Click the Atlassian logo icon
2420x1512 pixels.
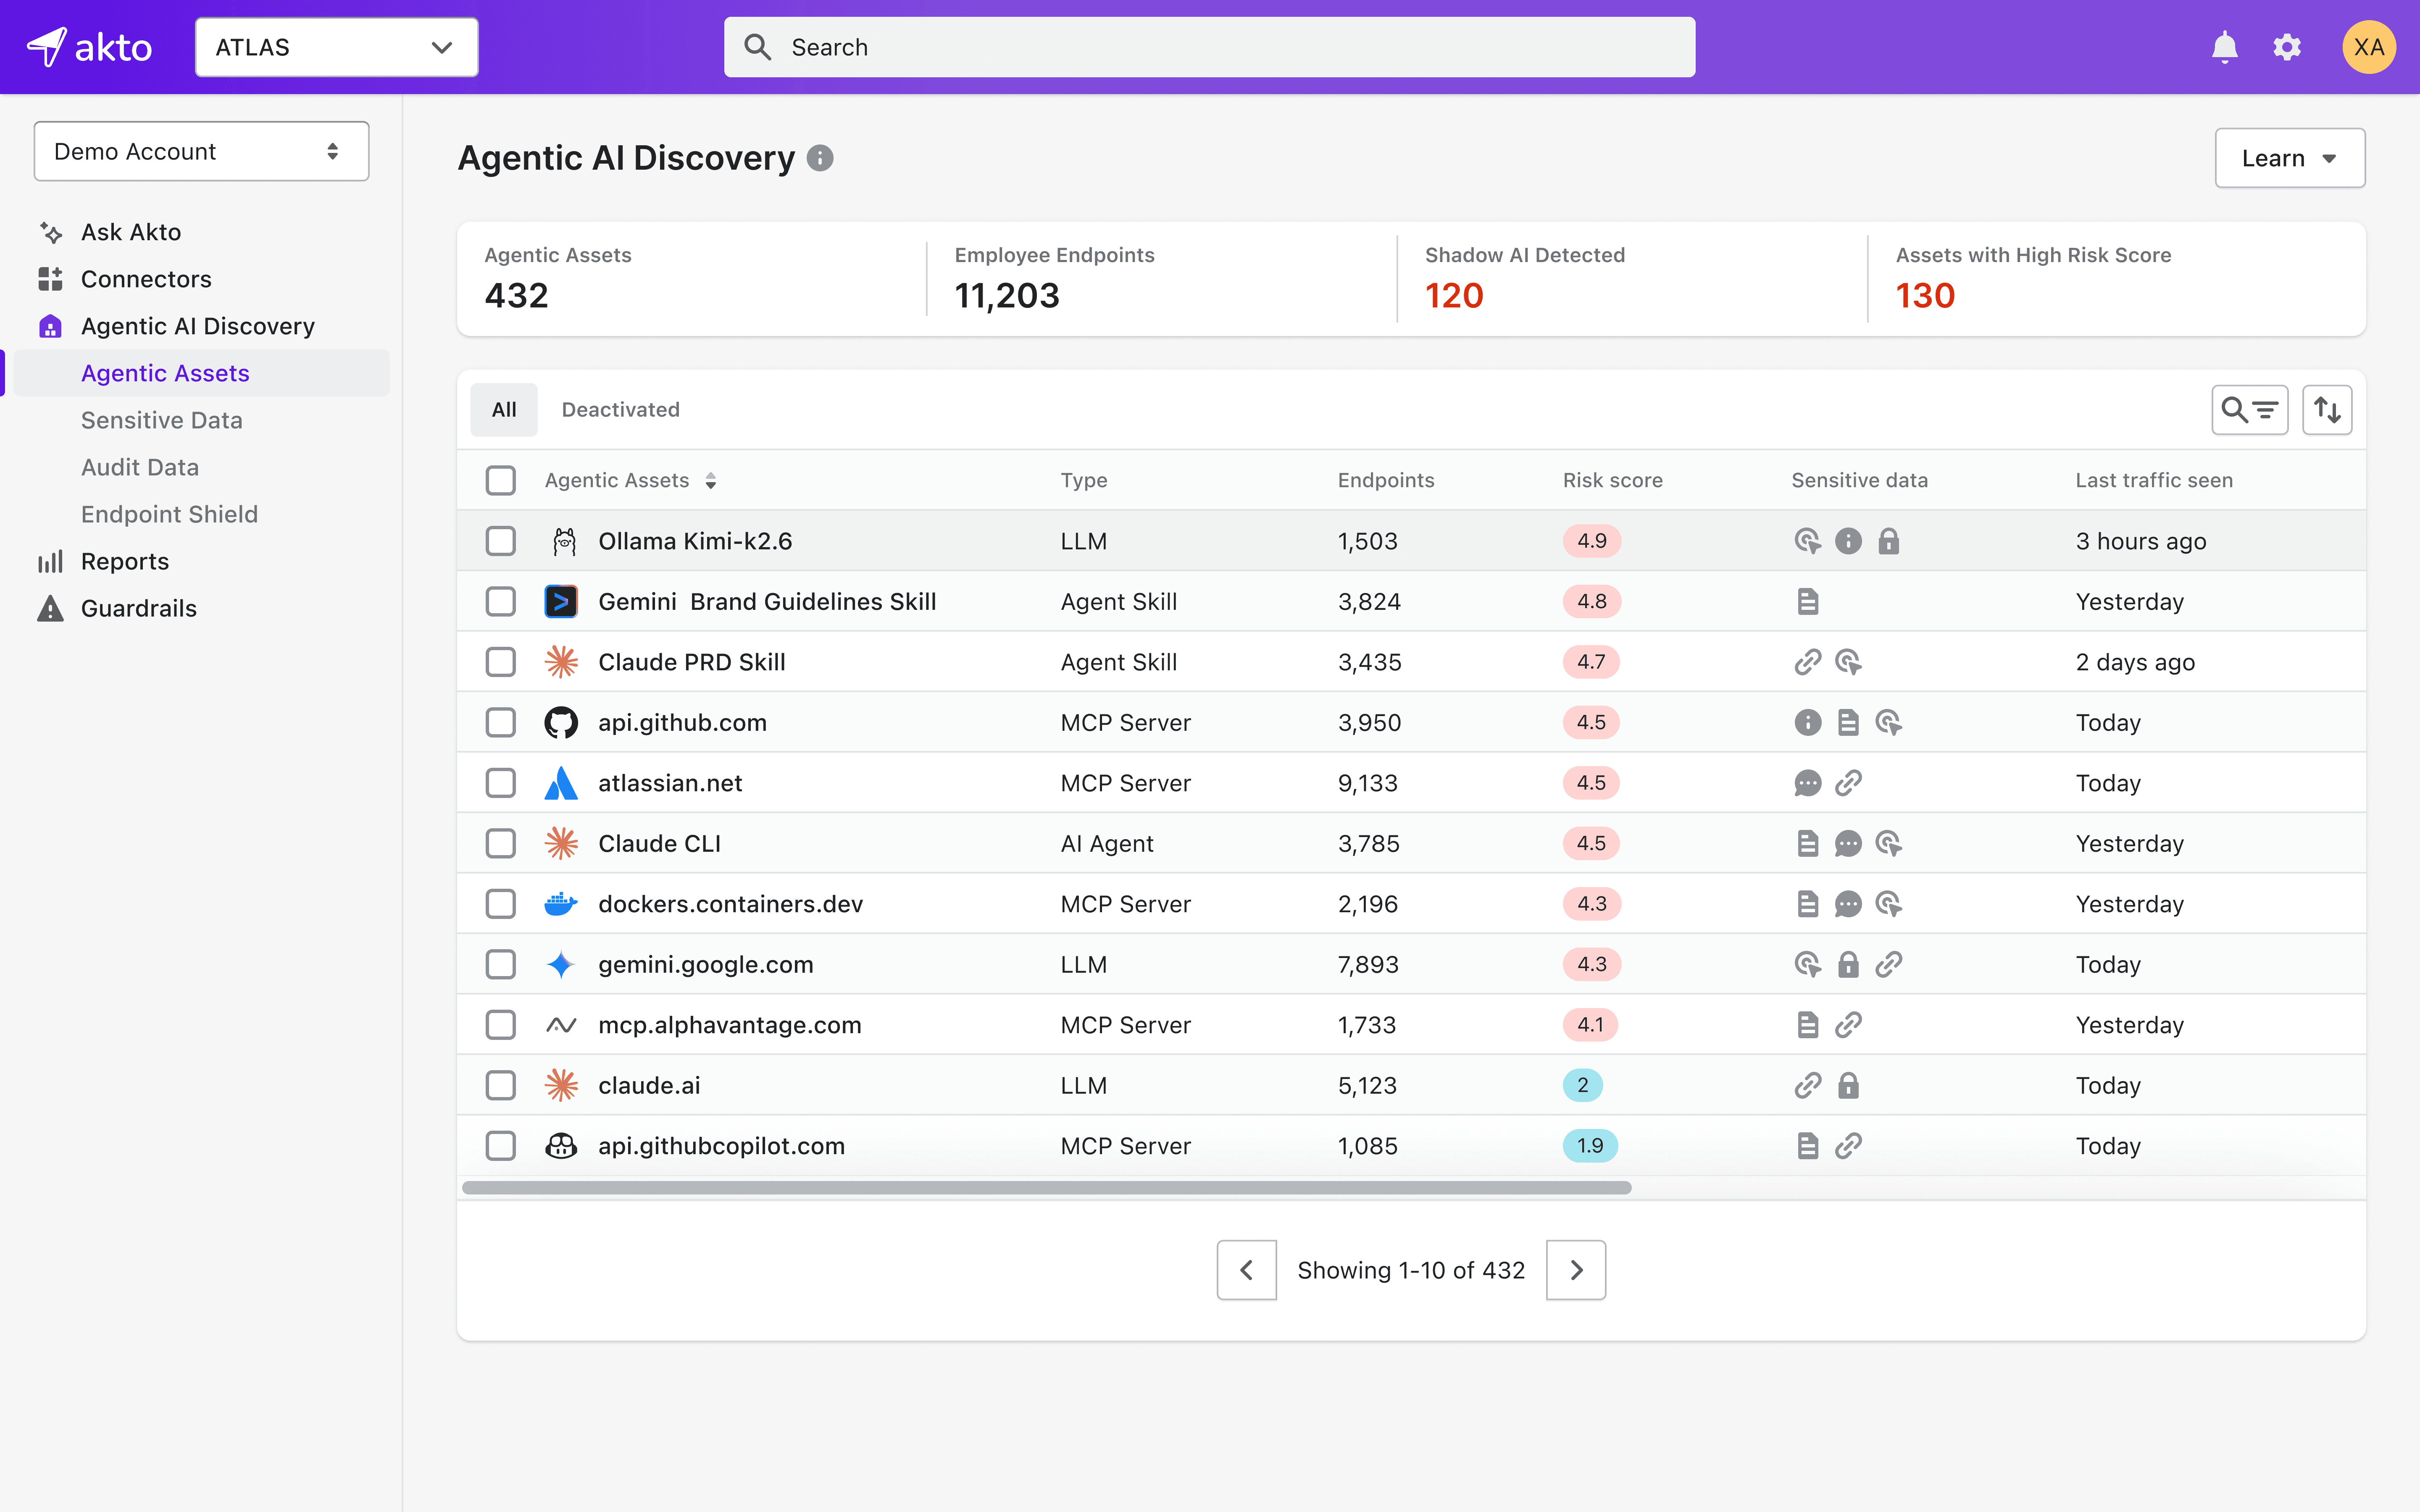[x=561, y=783]
